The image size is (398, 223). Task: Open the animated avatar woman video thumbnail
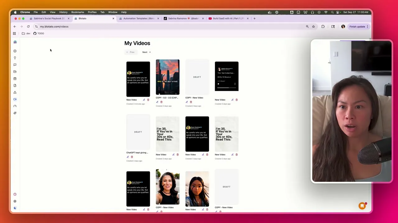pyautogui.click(x=197, y=189)
